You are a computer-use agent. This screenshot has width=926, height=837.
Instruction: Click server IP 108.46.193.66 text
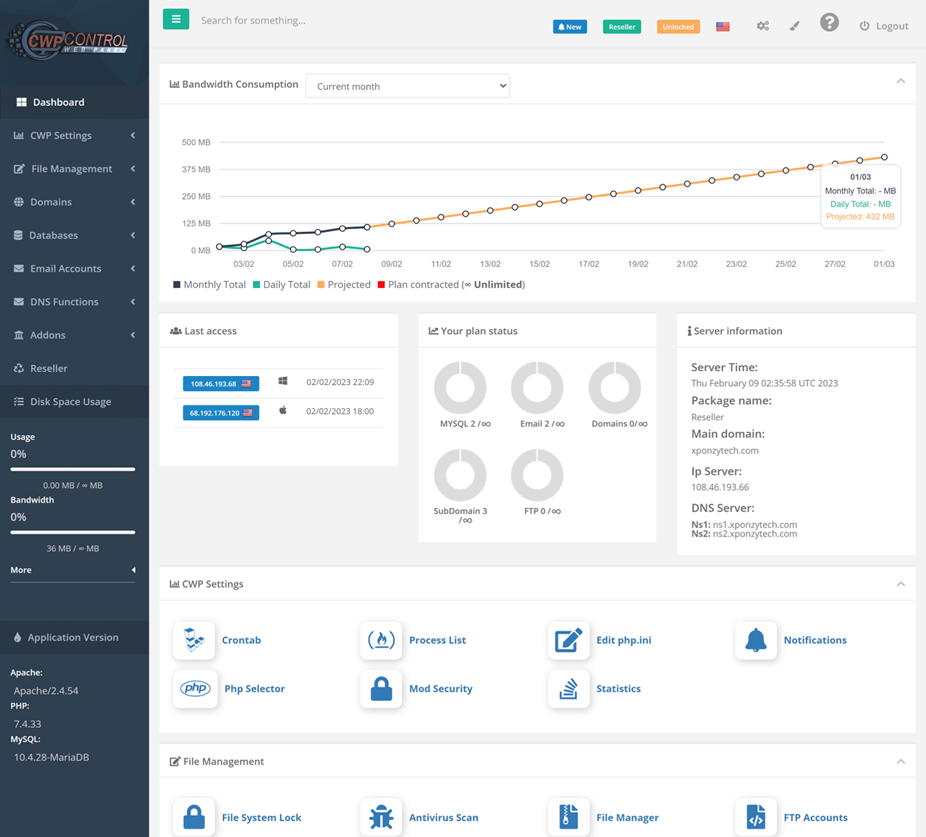pos(720,487)
